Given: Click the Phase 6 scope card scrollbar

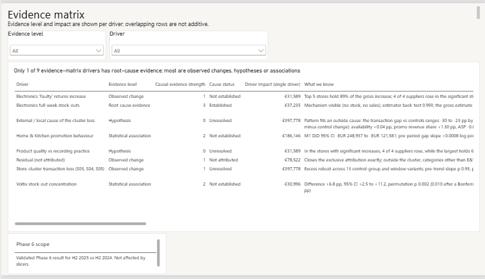Looking at the screenshot, I should tap(158, 253).
